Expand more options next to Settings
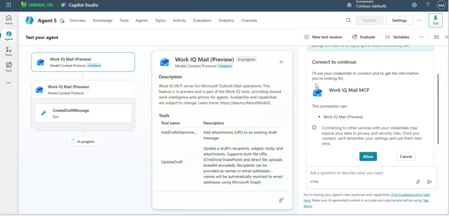449x216 pixels. 419,20
